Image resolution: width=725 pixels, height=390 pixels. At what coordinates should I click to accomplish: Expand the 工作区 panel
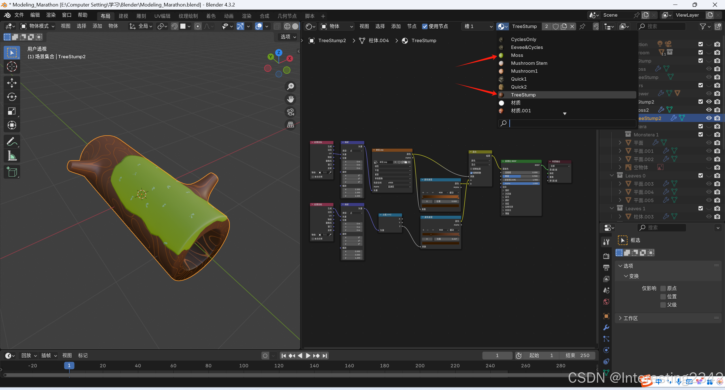coord(630,318)
